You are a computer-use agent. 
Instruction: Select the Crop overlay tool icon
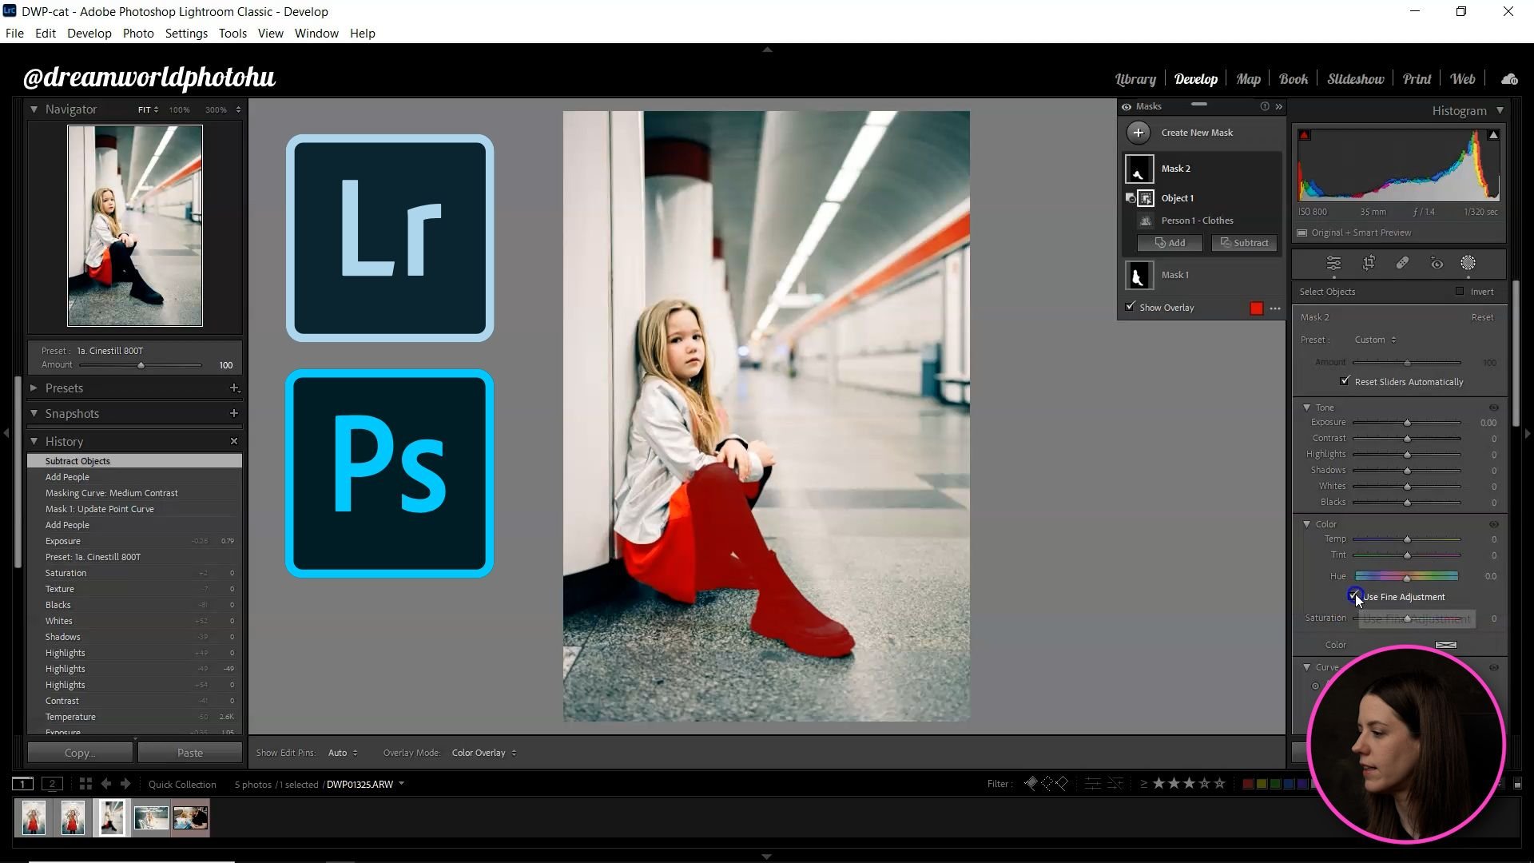point(1369,263)
